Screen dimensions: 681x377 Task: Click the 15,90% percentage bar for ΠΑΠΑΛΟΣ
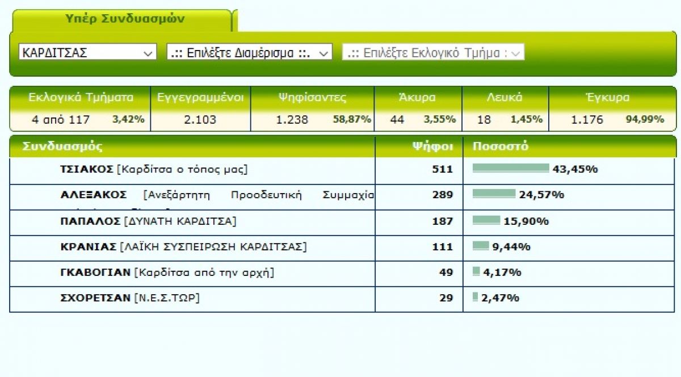coord(486,220)
